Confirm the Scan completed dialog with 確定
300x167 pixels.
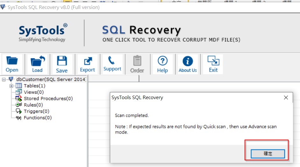268,154
